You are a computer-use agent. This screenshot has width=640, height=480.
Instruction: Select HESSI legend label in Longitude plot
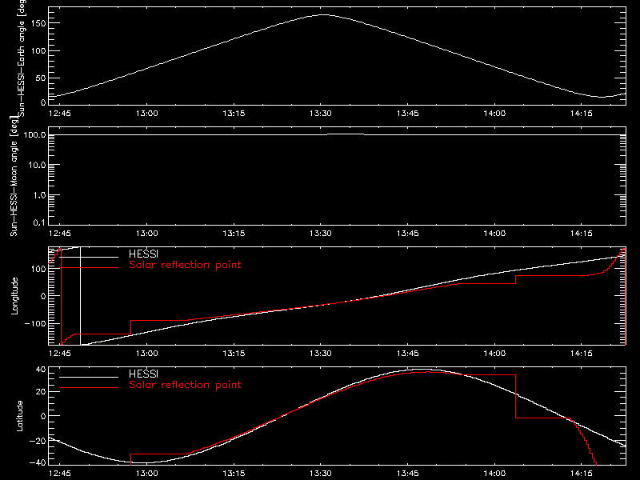(x=143, y=254)
